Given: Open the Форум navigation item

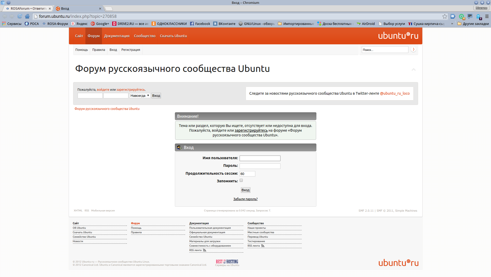Looking at the screenshot, I should tap(94, 36).
